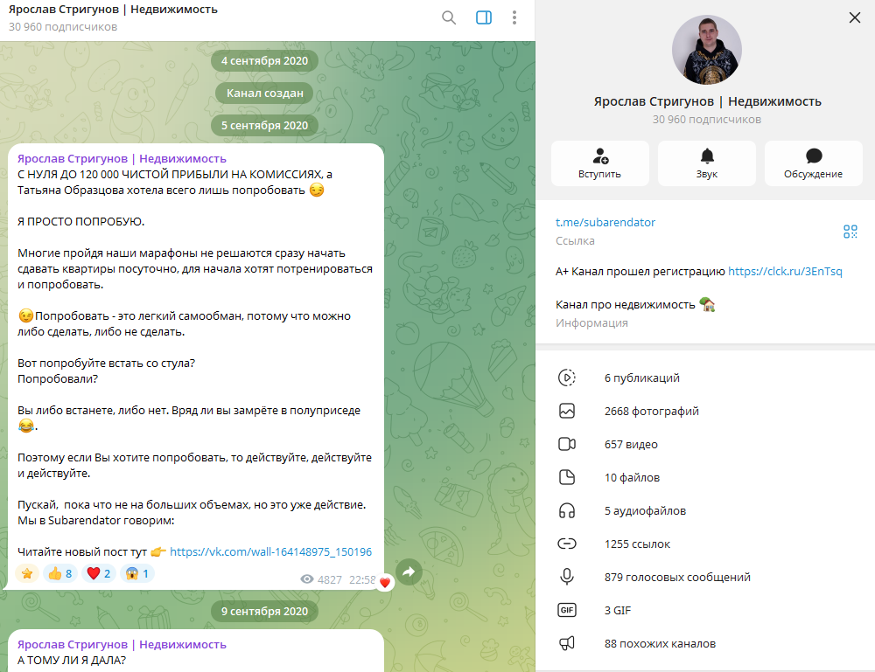875x672 pixels.
Task: Open search in the channel header
Action: [449, 17]
